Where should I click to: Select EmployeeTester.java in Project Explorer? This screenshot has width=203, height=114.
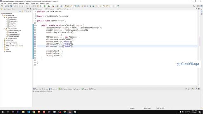pyautogui.click(x=15, y=31)
